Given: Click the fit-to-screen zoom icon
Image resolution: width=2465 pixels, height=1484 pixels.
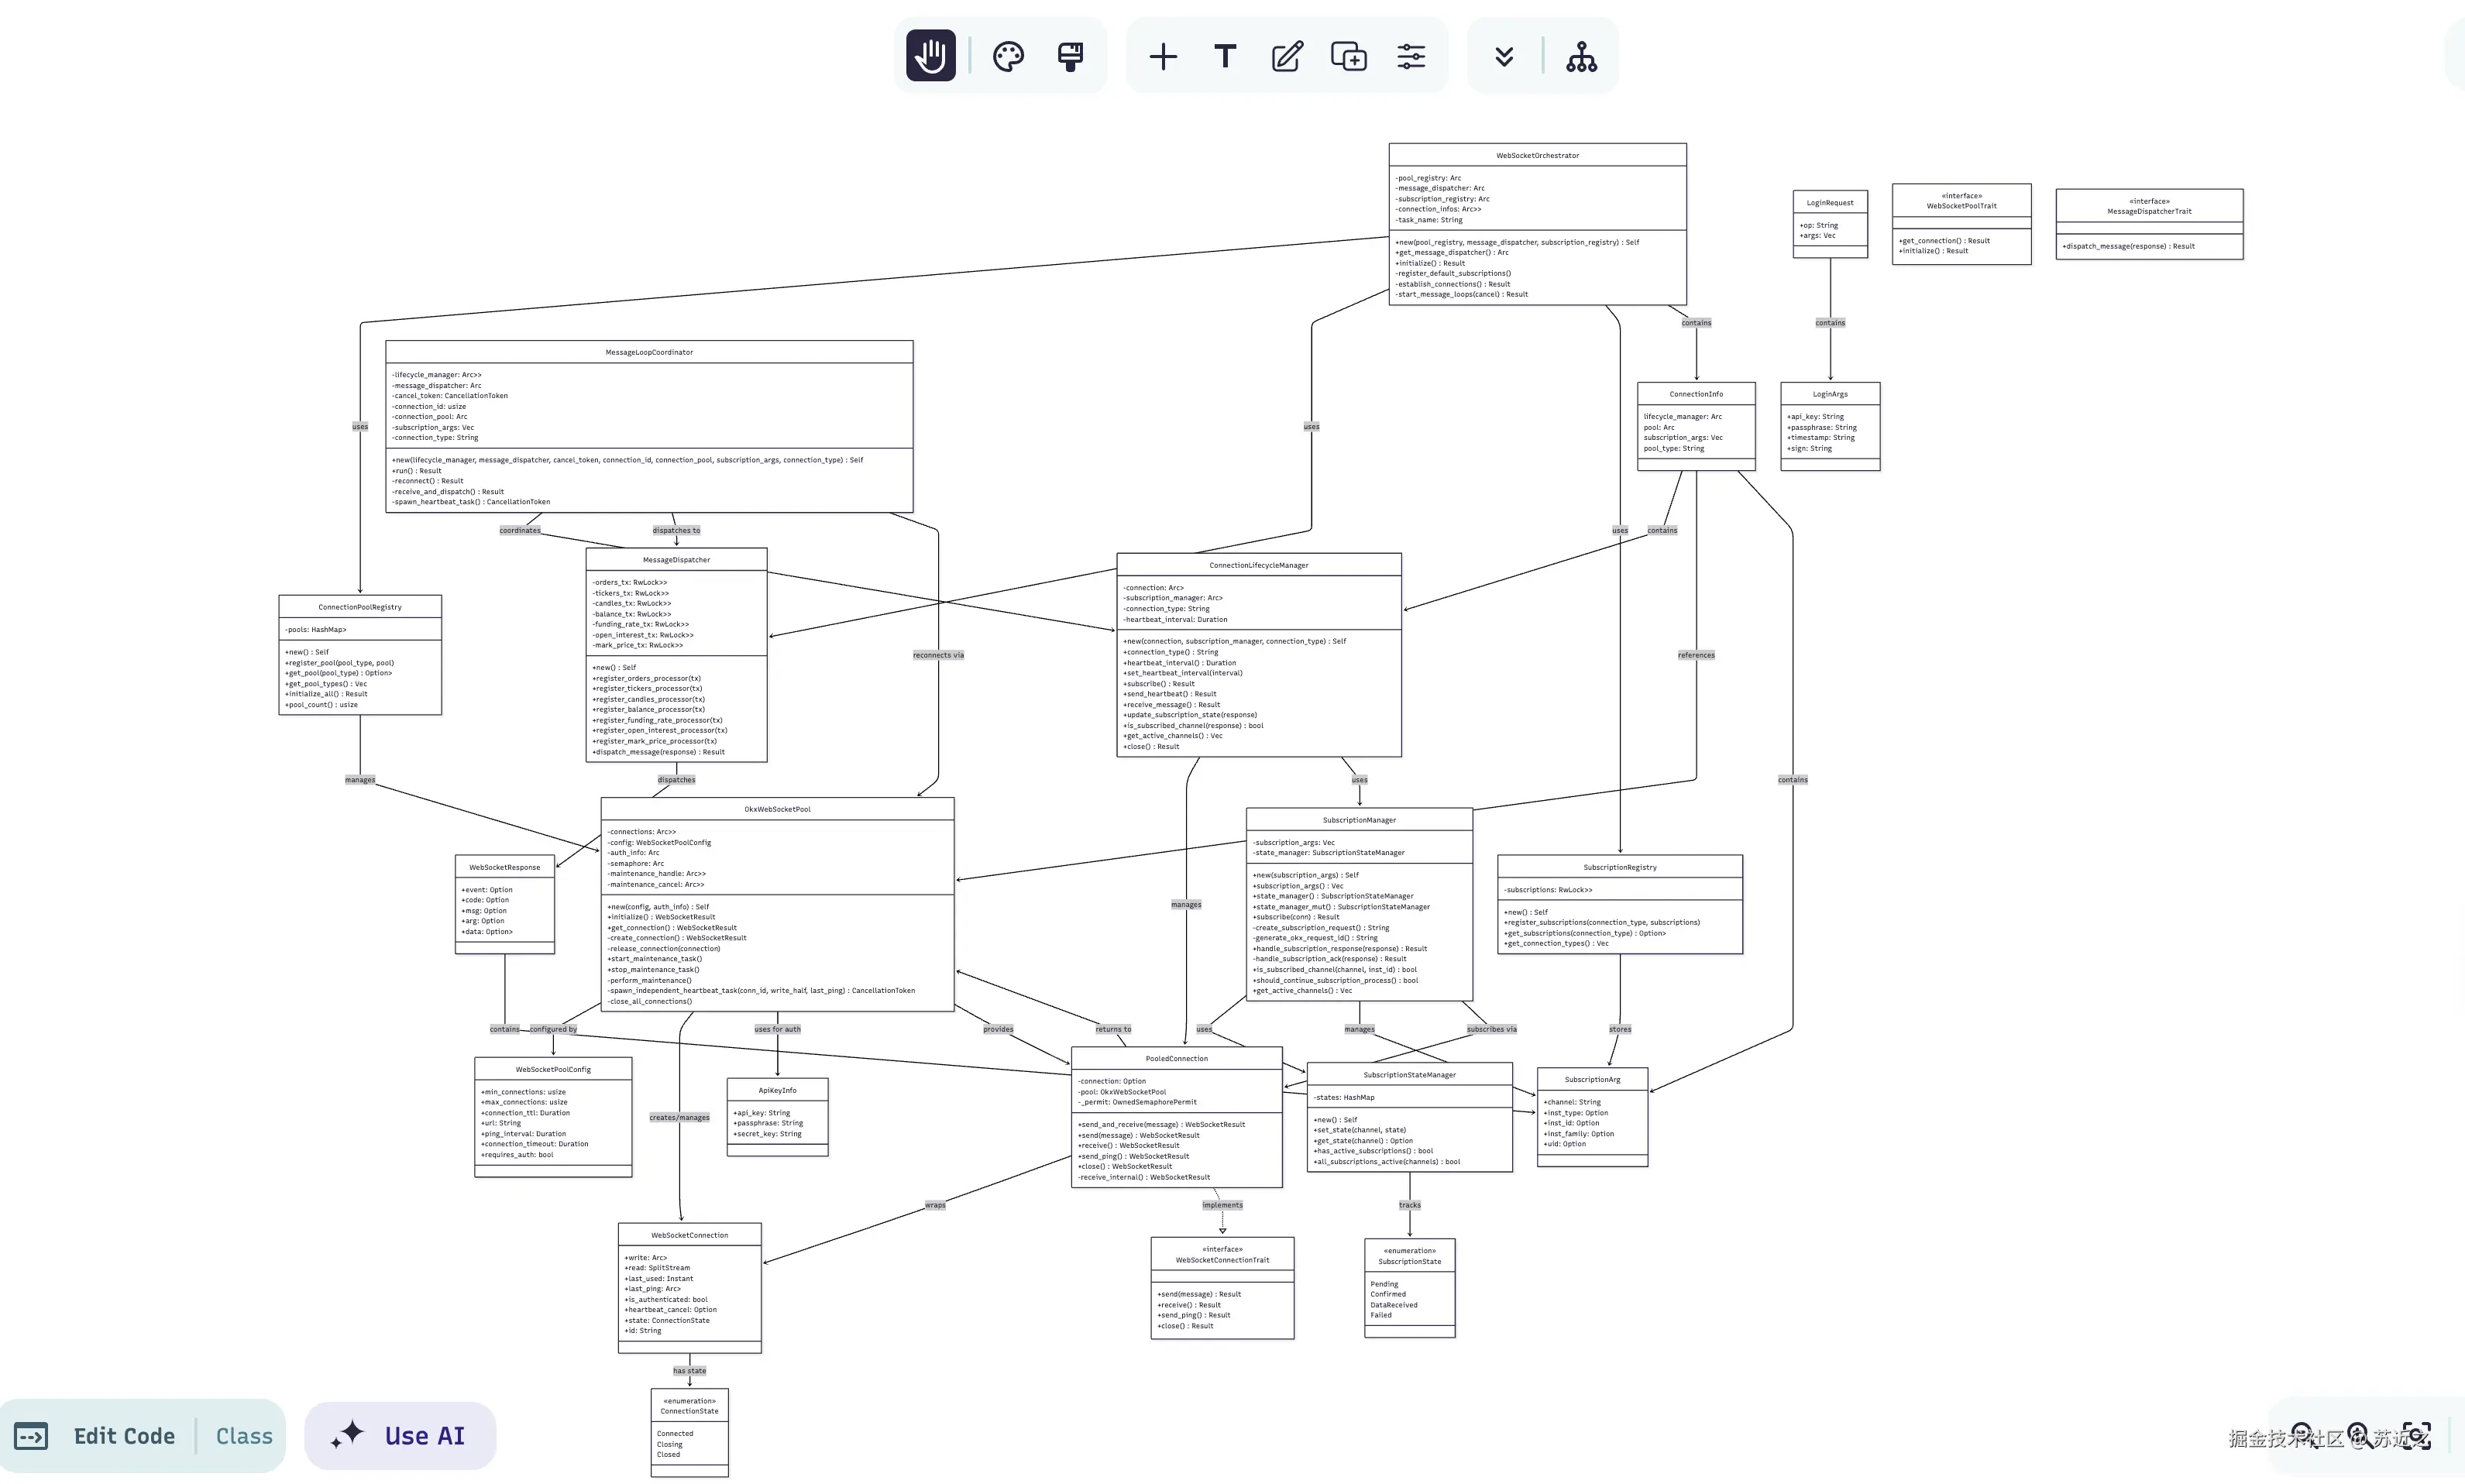Looking at the screenshot, I should pos(2417,1436).
